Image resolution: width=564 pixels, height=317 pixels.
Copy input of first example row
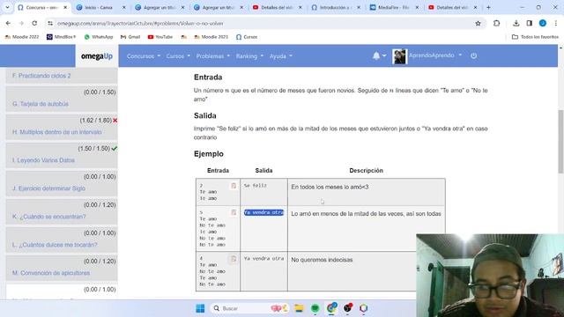(x=234, y=186)
